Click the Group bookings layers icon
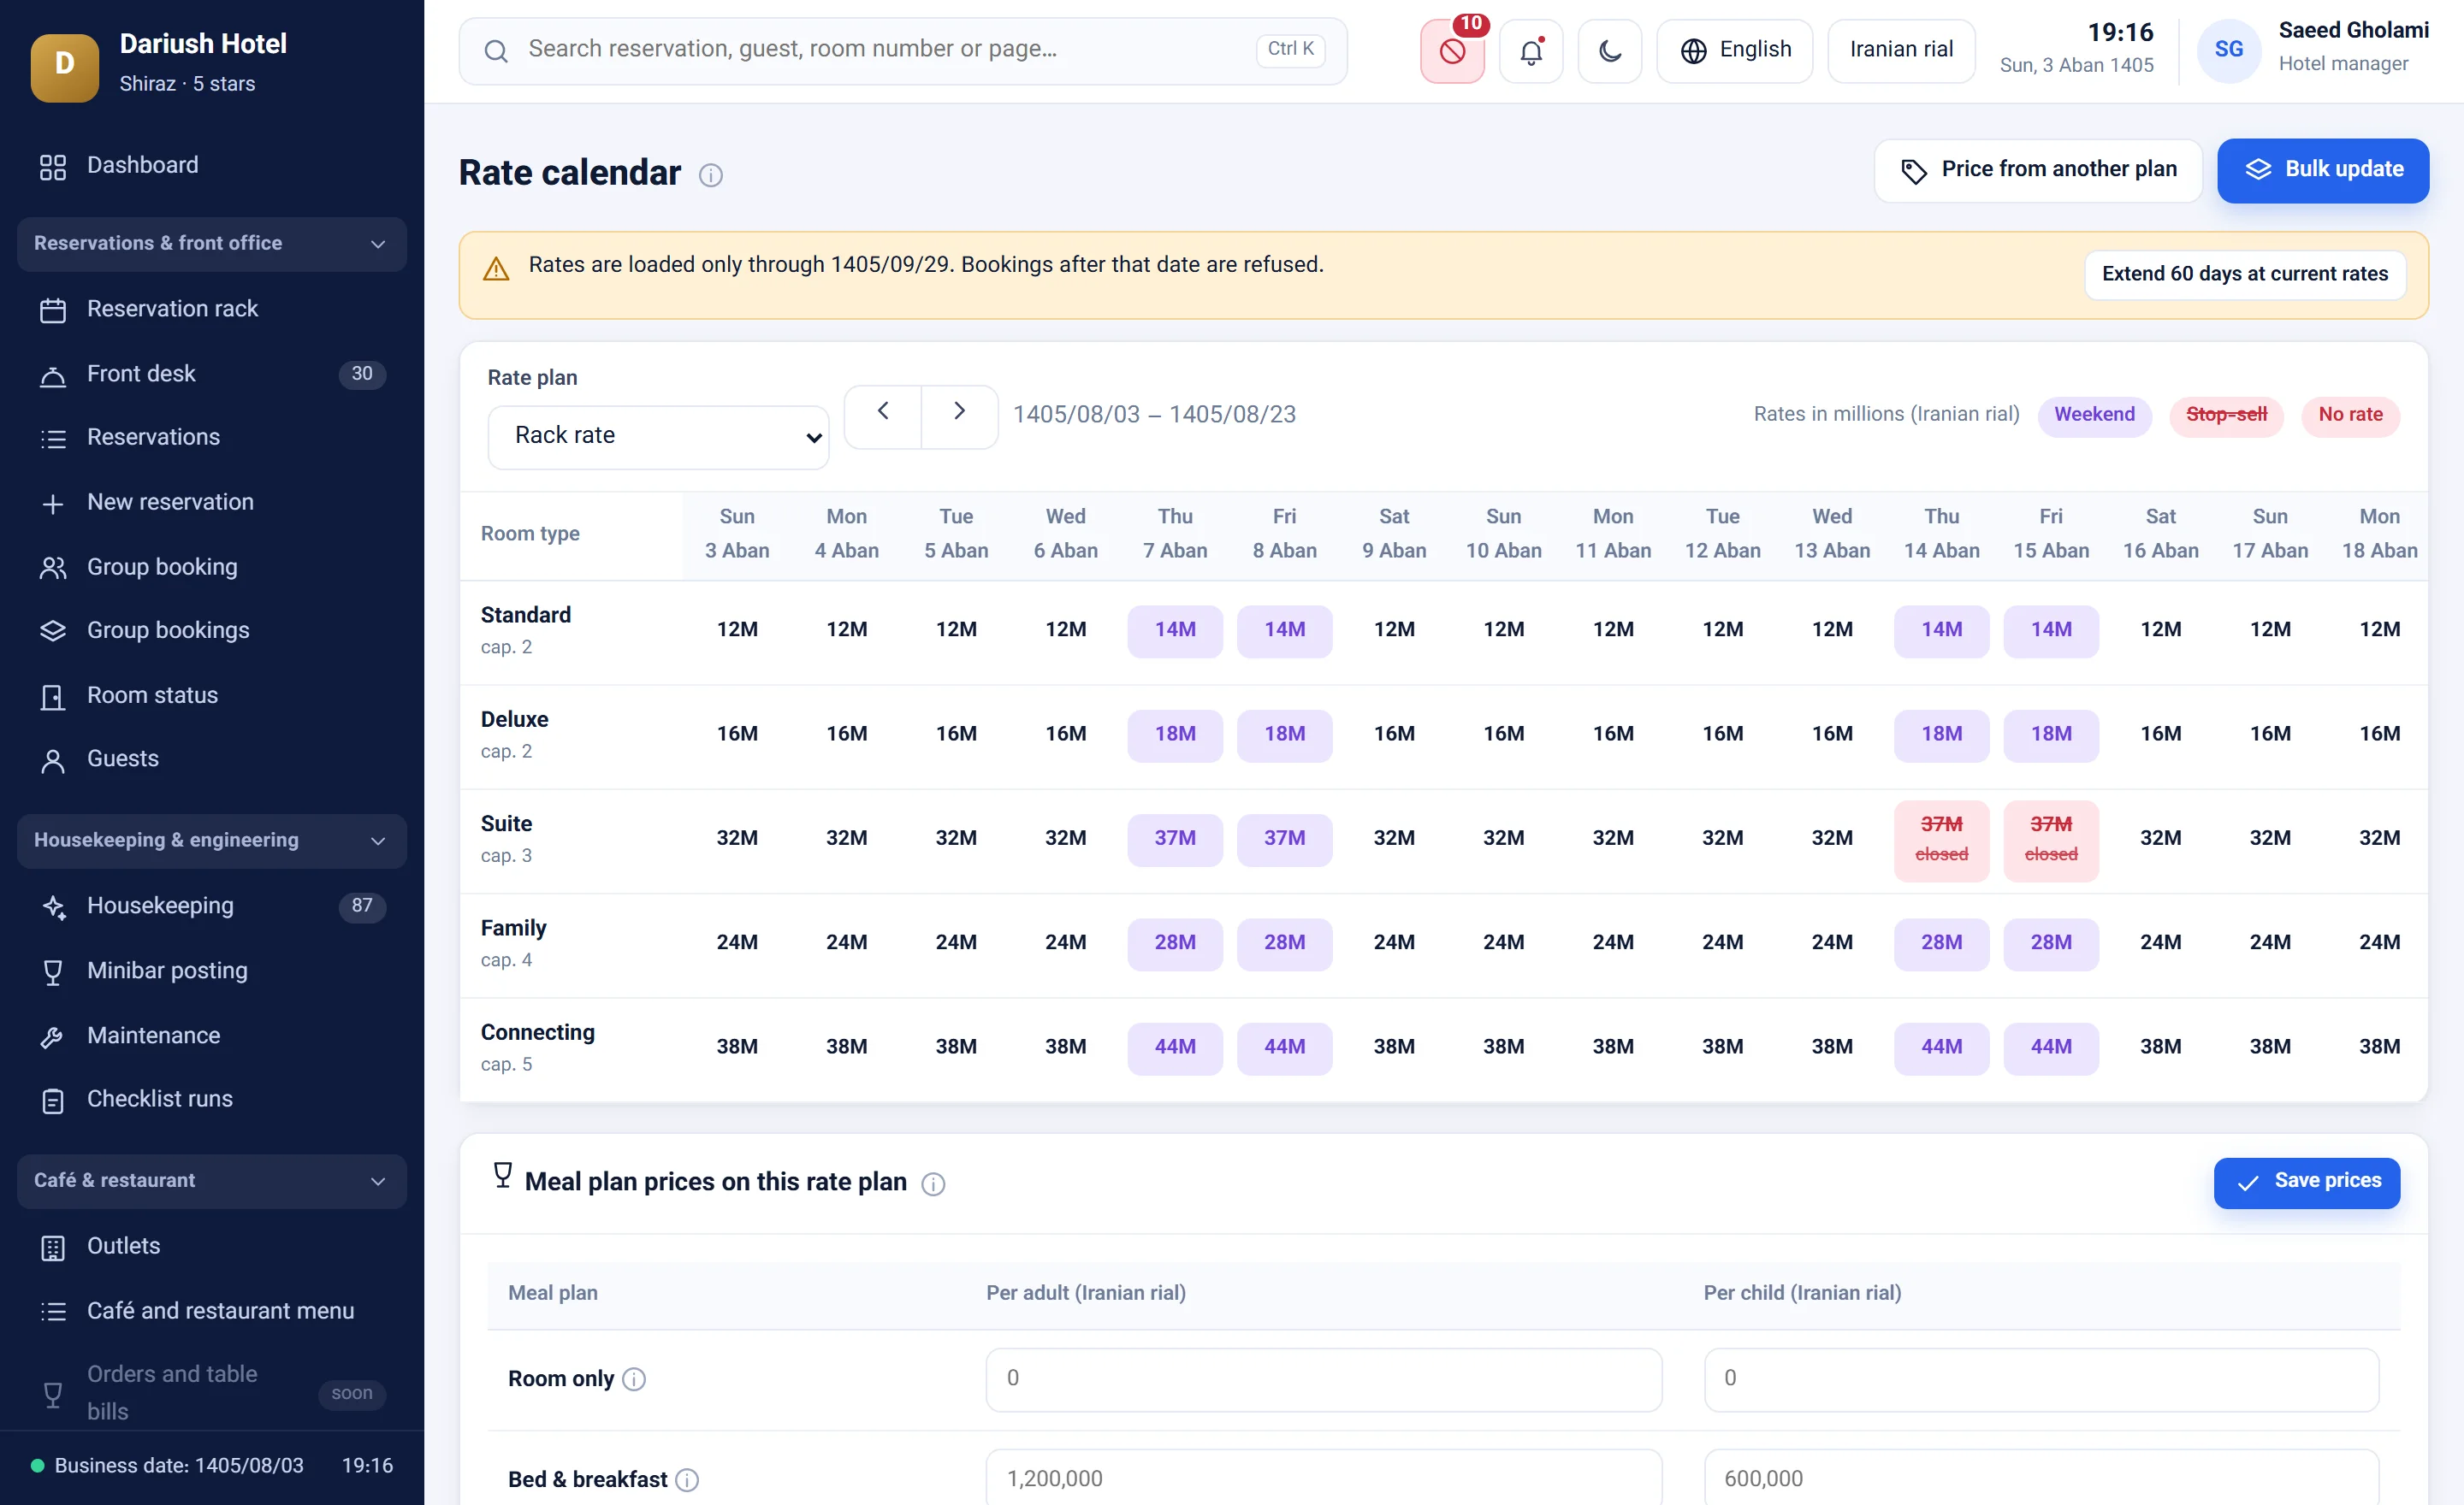2464x1505 pixels. [53, 632]
